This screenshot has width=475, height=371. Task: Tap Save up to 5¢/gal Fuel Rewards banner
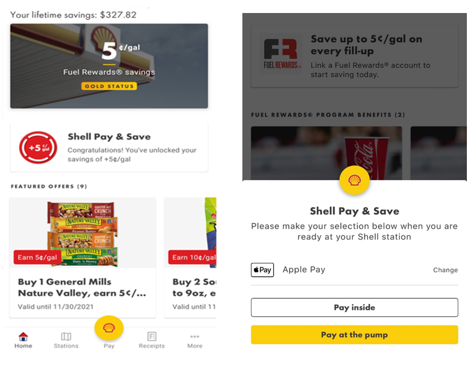tap(355, 56)
